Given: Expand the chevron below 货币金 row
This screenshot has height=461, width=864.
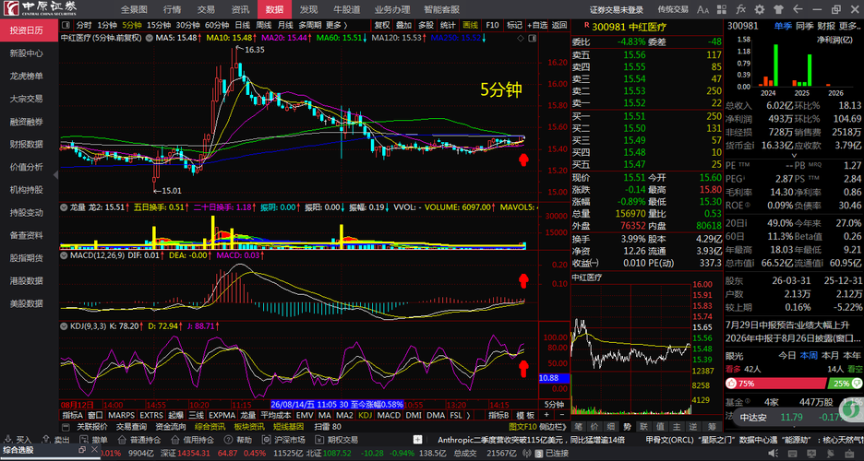Looking at the screenshot, I should point(794,156).
